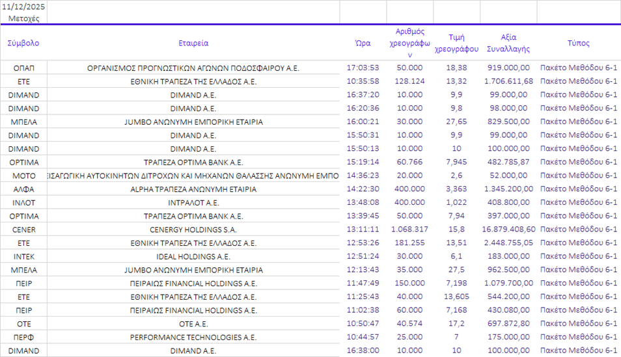Select the Τιμή χρεογράφου column header
This screenshot has width=621, height=357.
[x=456, y=44]
